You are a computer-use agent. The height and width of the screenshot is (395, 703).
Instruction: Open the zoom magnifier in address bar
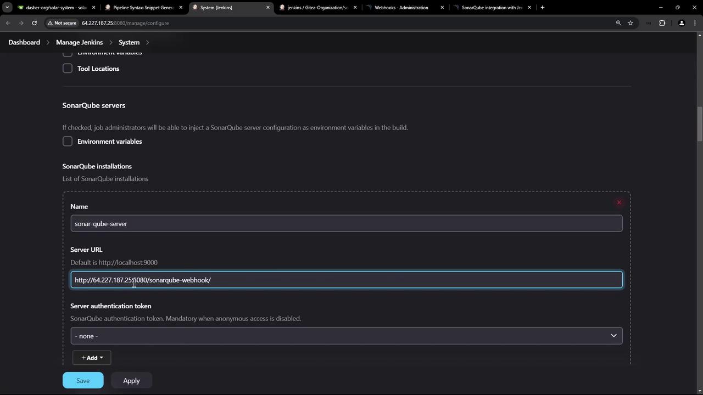pos(618,23)
